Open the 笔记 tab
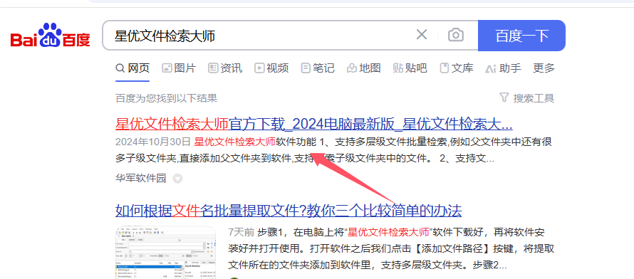This screenshot has height=279, width=634. [318, 68]
